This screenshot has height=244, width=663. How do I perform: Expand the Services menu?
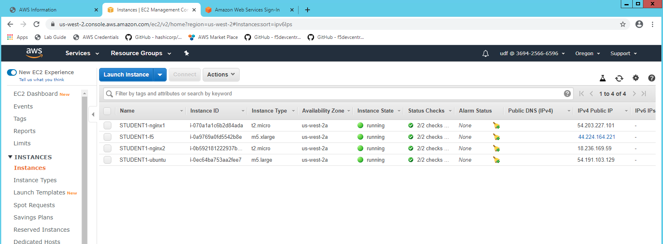[82, 53]
